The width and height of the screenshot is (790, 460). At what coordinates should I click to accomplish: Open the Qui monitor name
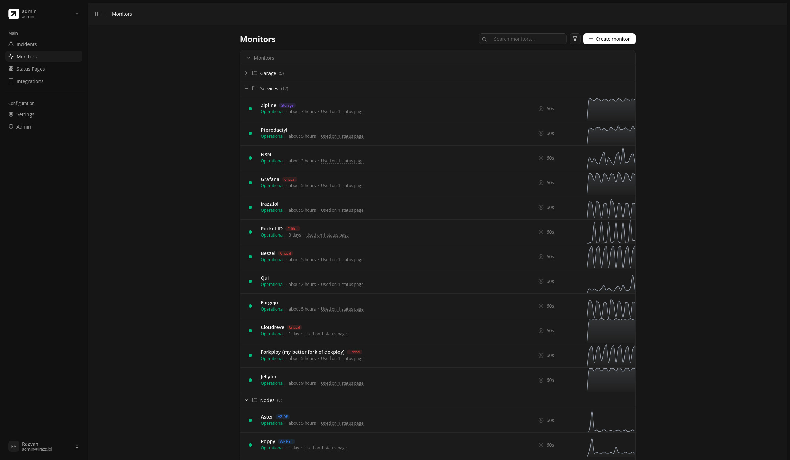[x=265, y=278]
